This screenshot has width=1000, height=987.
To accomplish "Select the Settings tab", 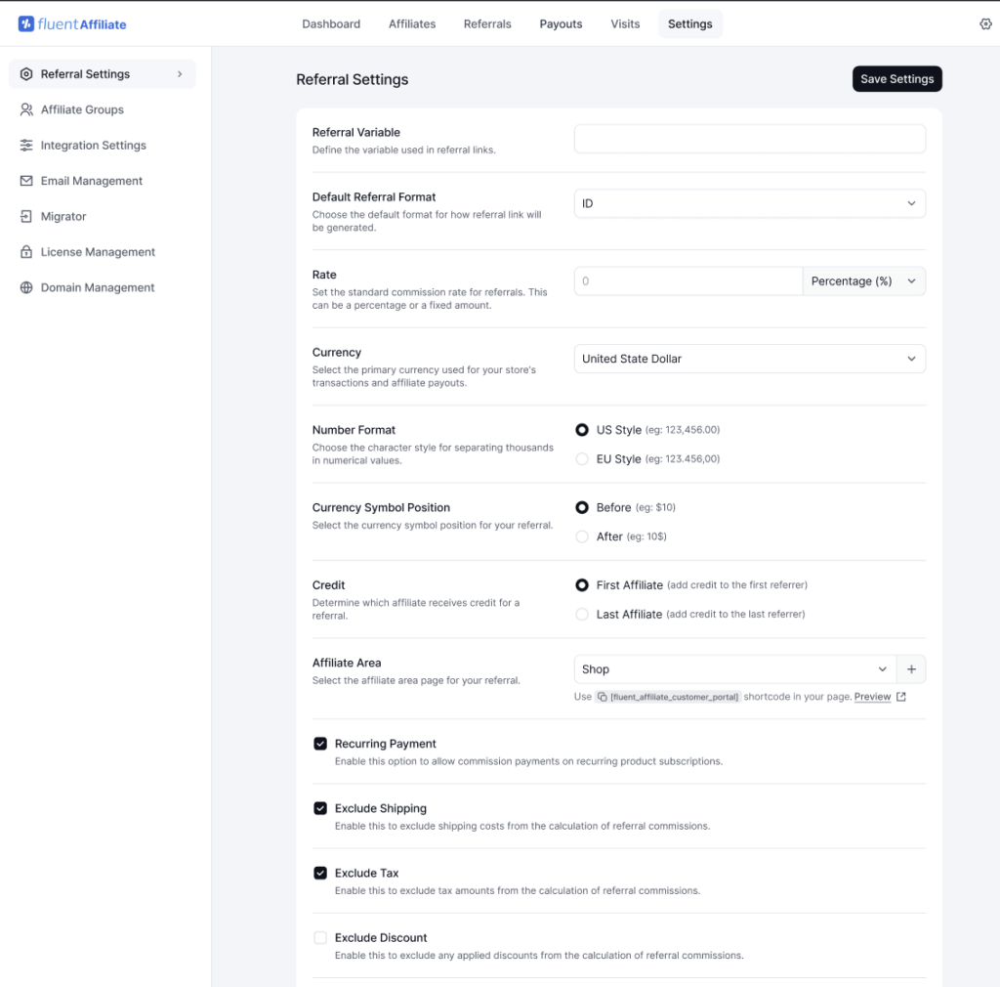I will (690, 24).
